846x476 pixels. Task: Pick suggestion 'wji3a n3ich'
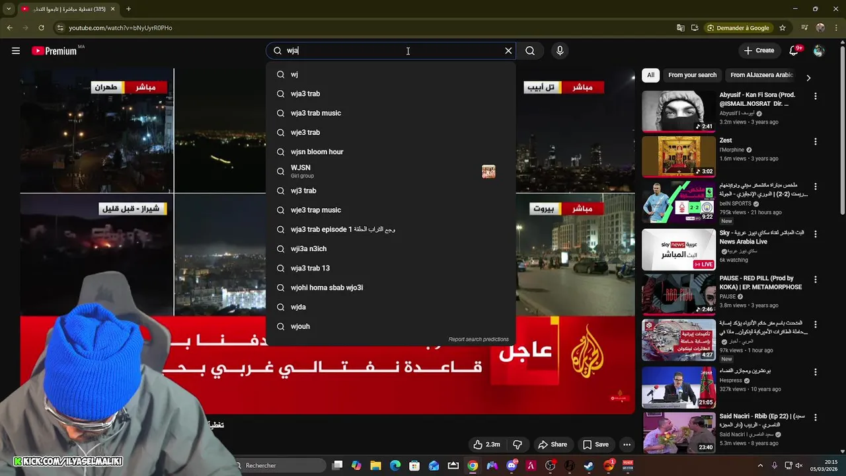pos(391,249)
